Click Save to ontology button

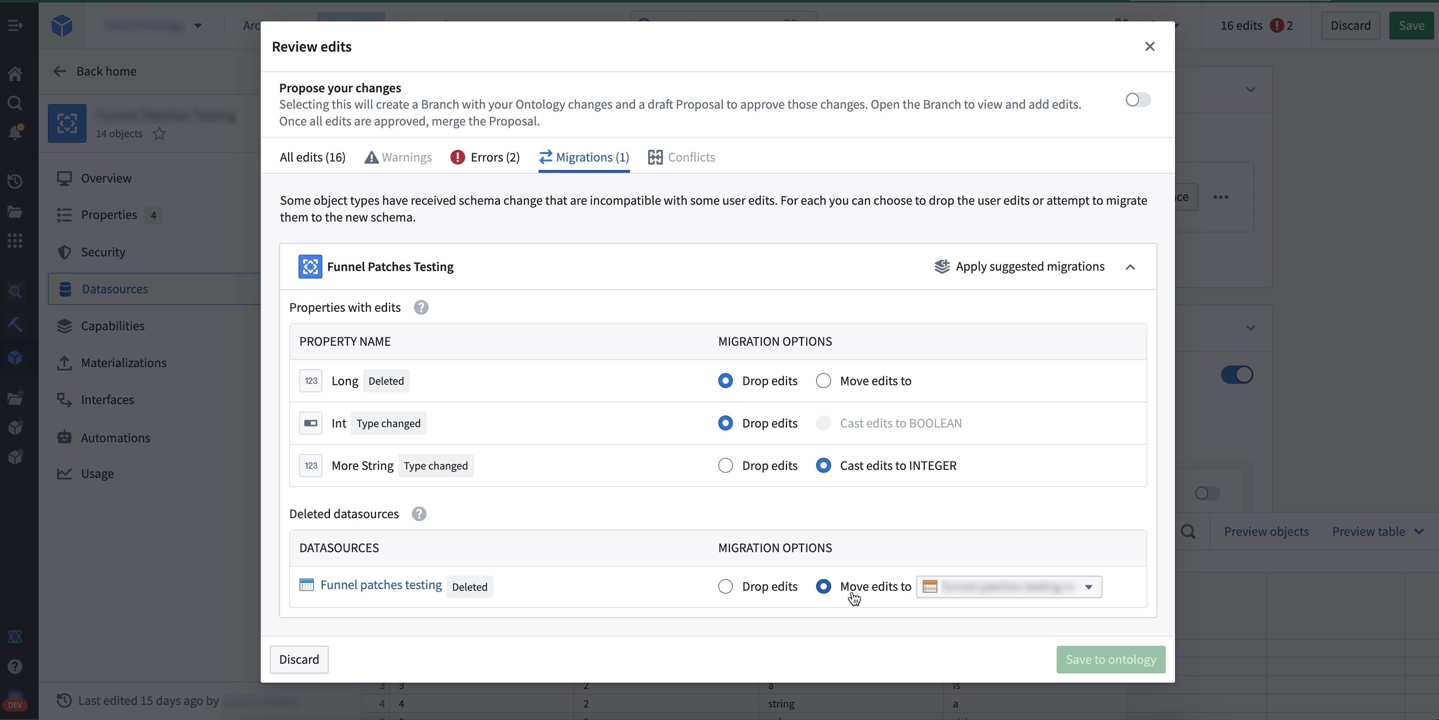coord(1111,660)
